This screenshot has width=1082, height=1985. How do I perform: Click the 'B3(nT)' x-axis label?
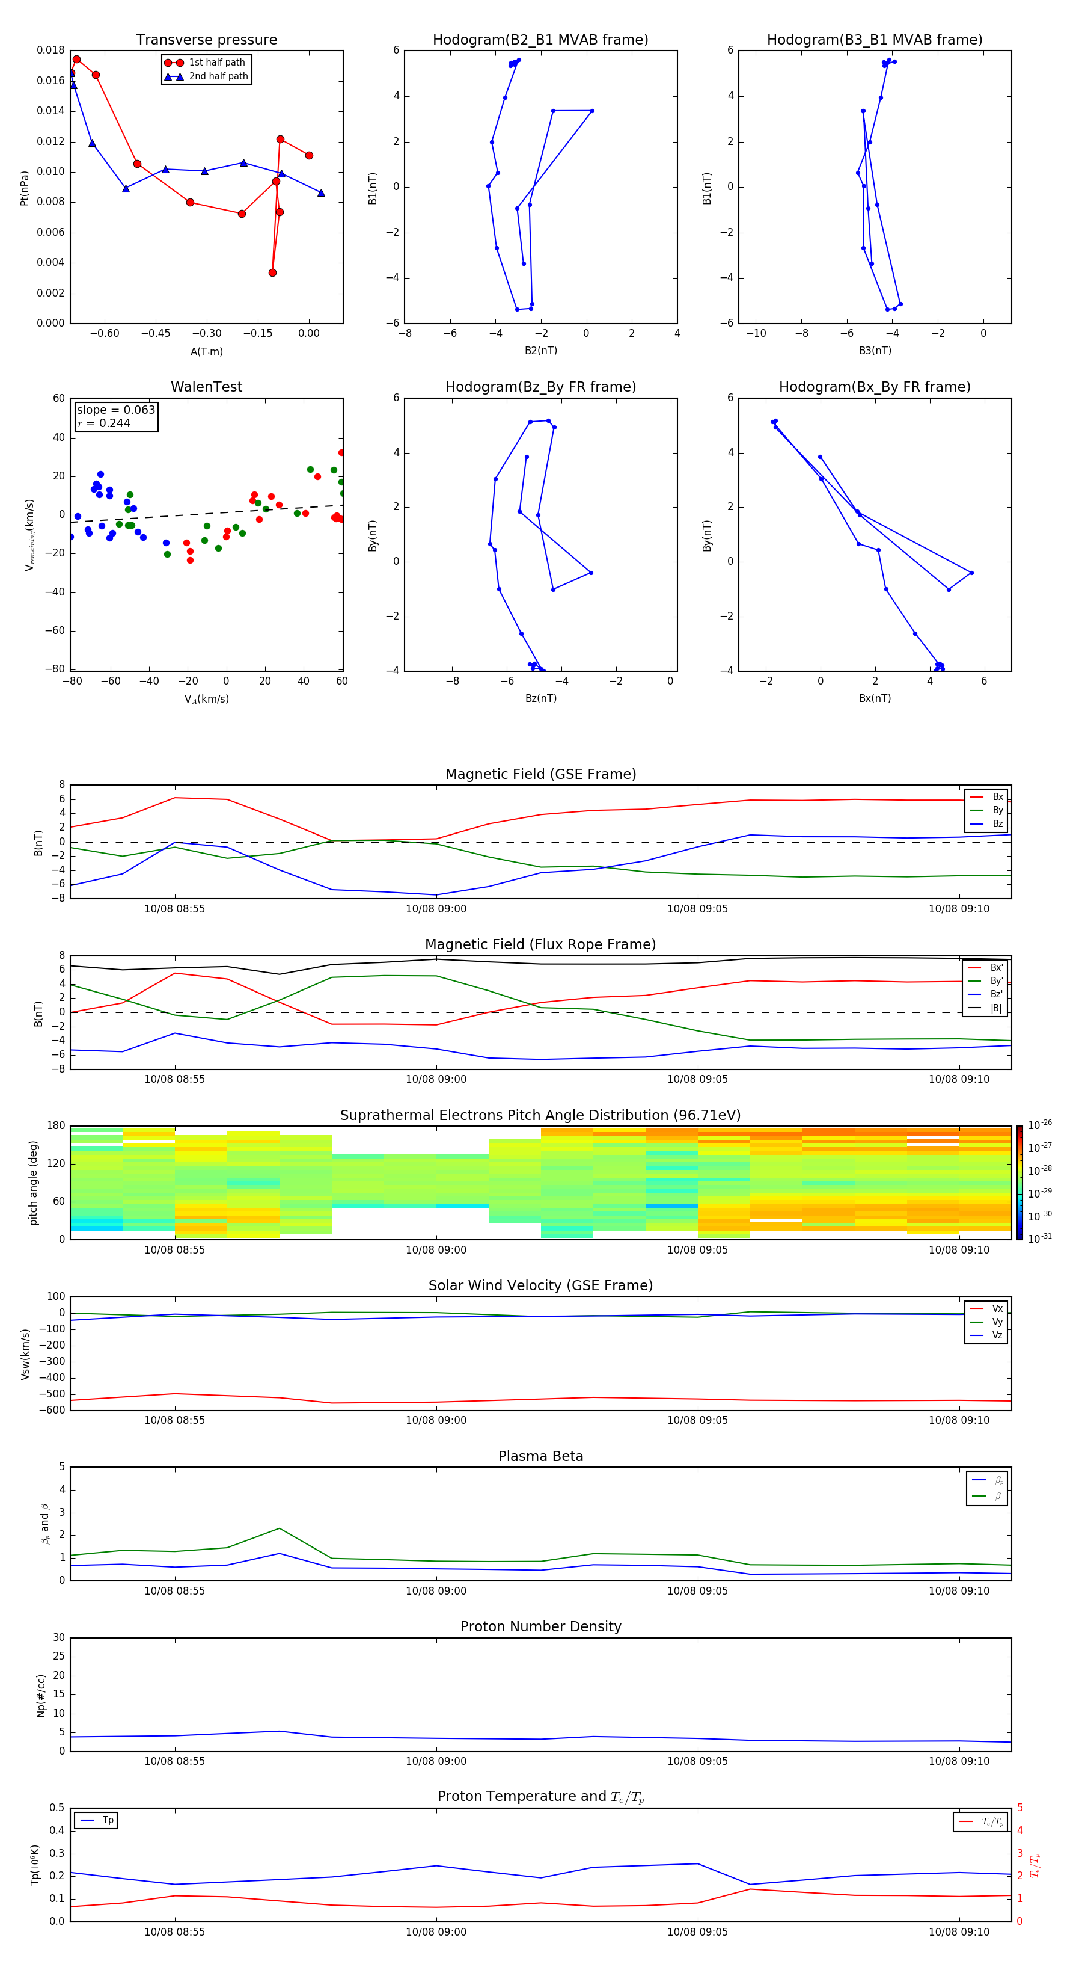[875, 351]
